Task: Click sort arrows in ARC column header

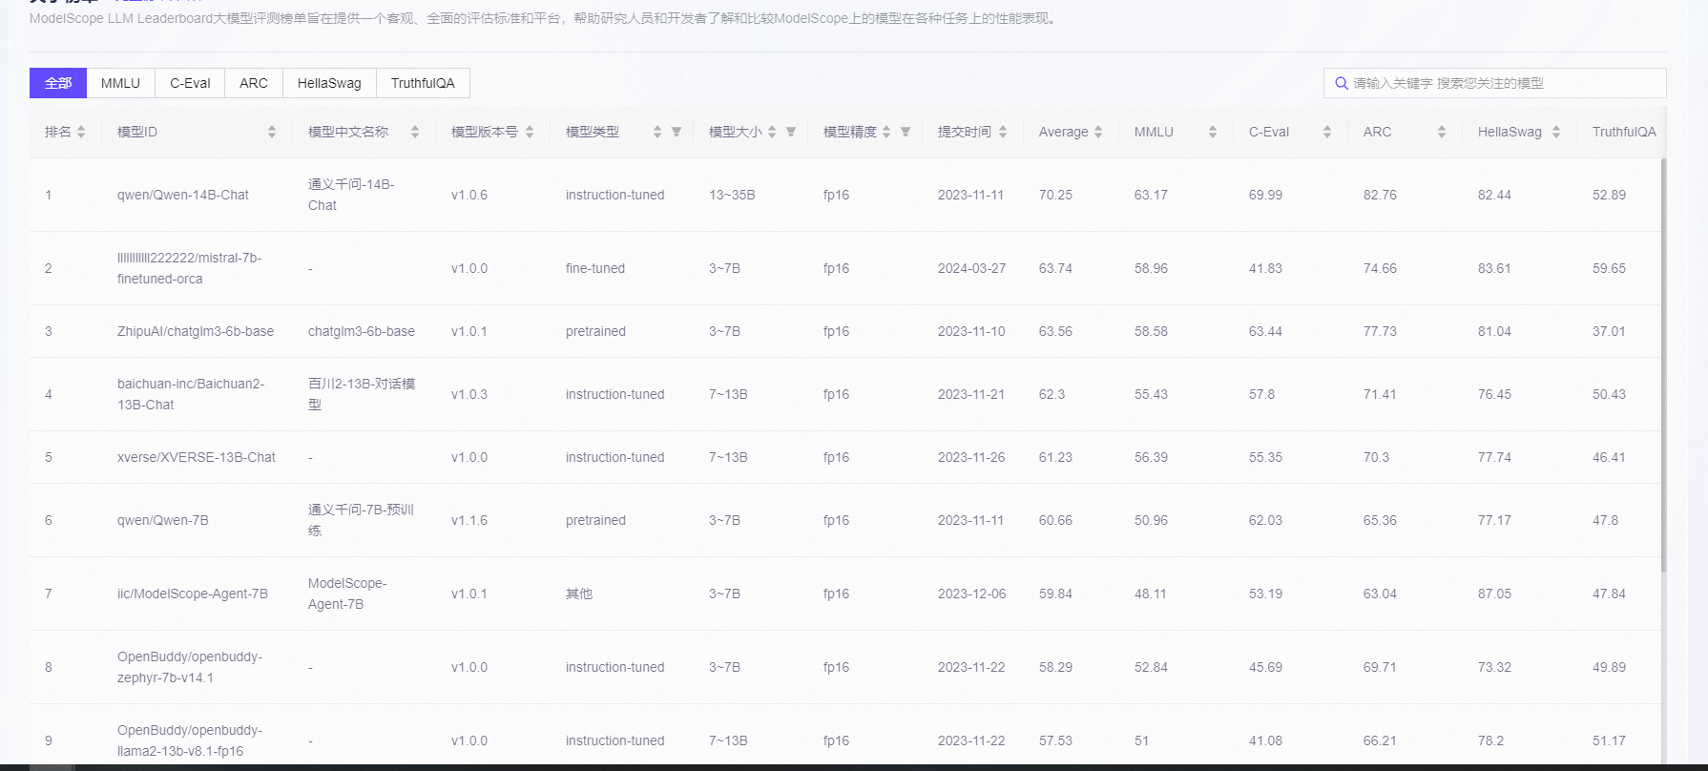Action: pos(1442,132)
